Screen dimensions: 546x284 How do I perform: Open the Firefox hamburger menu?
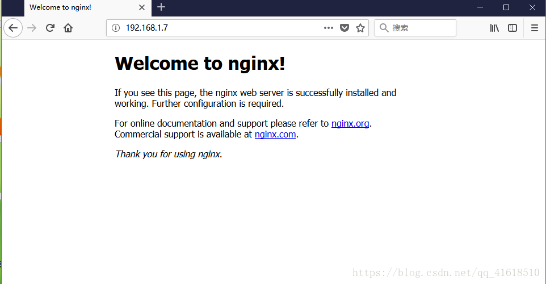point(535,28)
